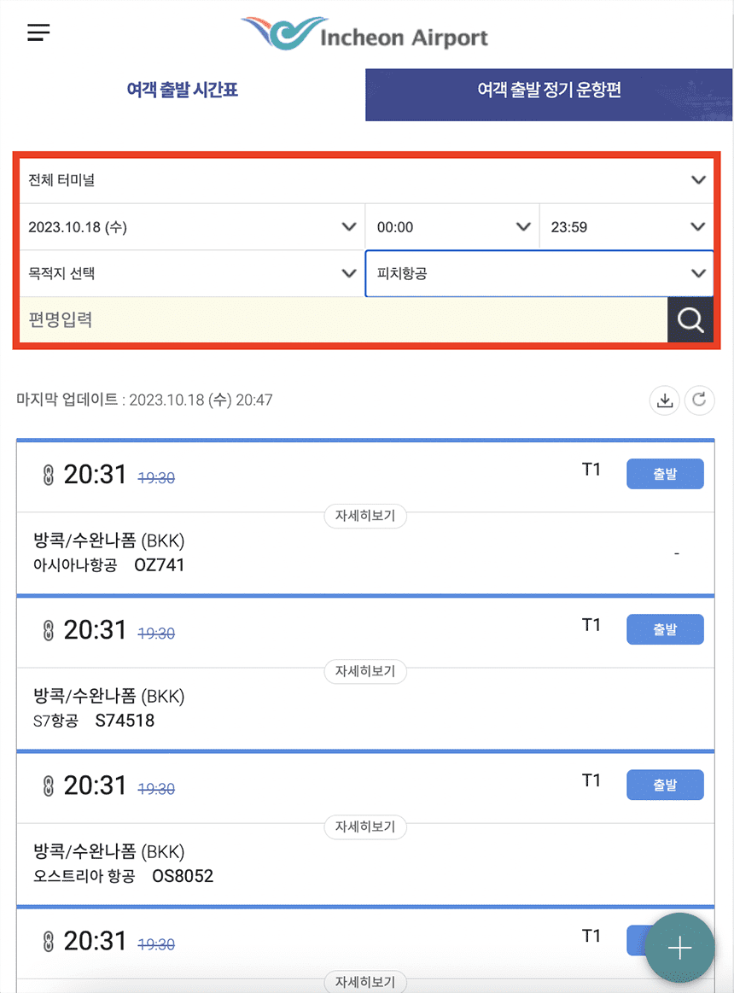This screenshot has width=734, height=993.
Task: Click the search magnifier icon
Action: pos(690,319)
